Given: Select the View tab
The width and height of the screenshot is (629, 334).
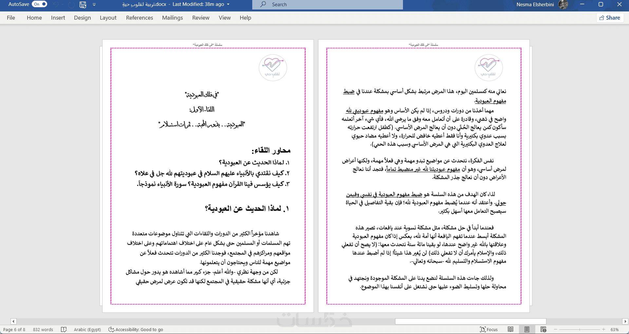Looking at the screenshot, I should (x=225, y=18).
